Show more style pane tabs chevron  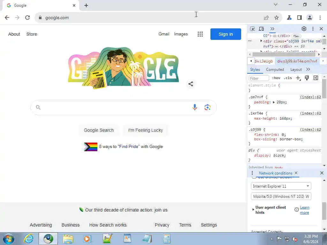tap(308, 69)
